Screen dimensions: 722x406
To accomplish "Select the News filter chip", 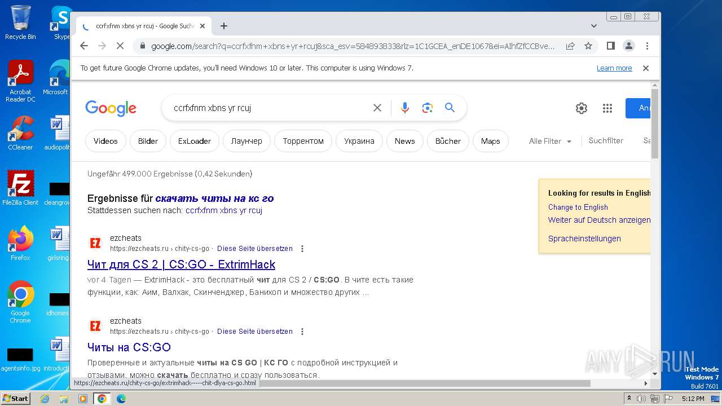I will 404,141.
